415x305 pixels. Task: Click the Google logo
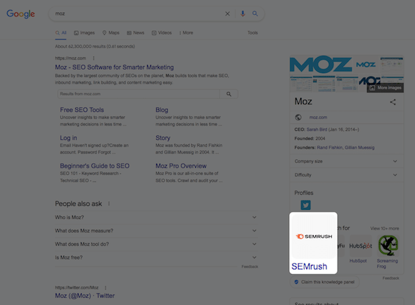click(x=21, y=14)
